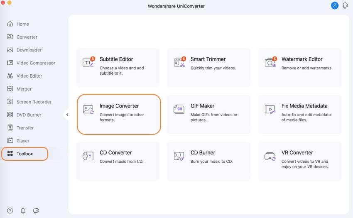Select Transfer in the sidebar

[25, 128]
